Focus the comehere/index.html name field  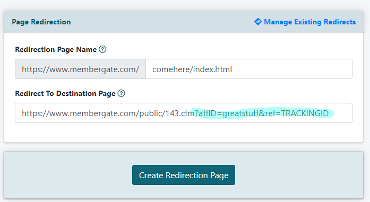249,69
